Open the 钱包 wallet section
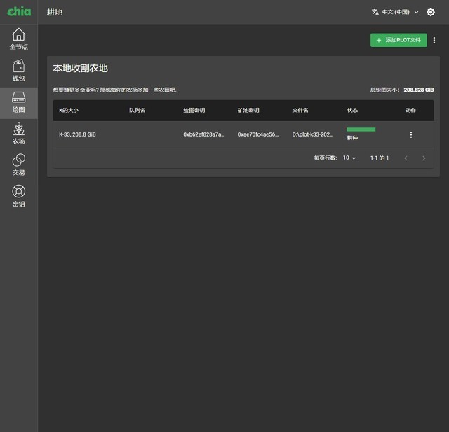The width and height of the screenshot is (449, 432). click(x=19, y=70)
